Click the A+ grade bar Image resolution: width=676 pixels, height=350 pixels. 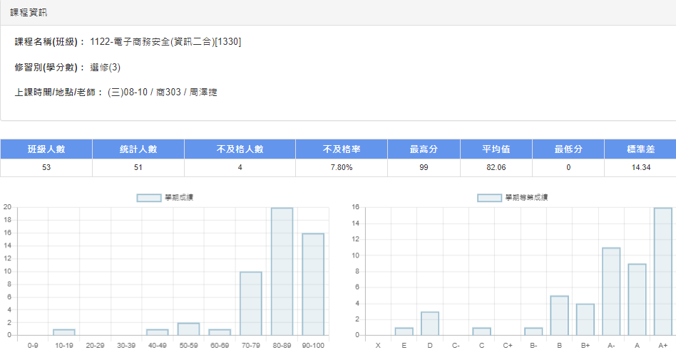663,271
